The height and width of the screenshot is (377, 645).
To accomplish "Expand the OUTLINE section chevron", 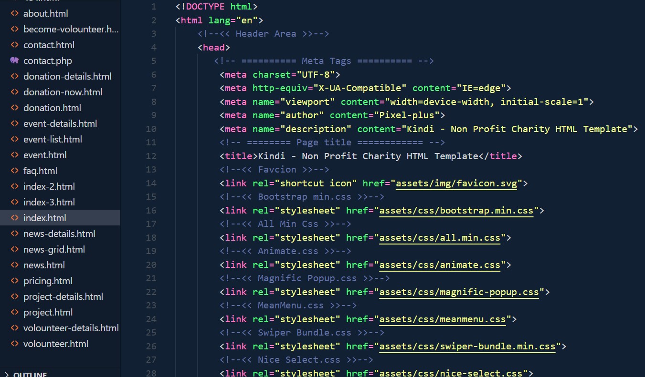I will (x=6, y=374).
